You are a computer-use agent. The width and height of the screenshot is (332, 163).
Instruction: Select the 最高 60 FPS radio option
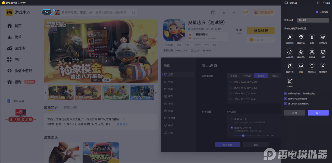point(232,119)
